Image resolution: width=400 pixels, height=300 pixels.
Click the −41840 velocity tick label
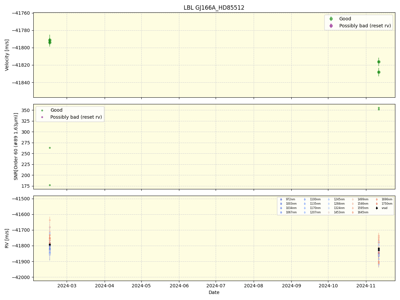point(21,82)
